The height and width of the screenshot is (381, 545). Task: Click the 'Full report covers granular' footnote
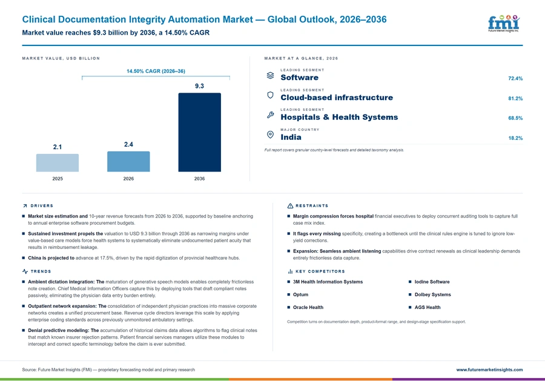pos(334,150)
